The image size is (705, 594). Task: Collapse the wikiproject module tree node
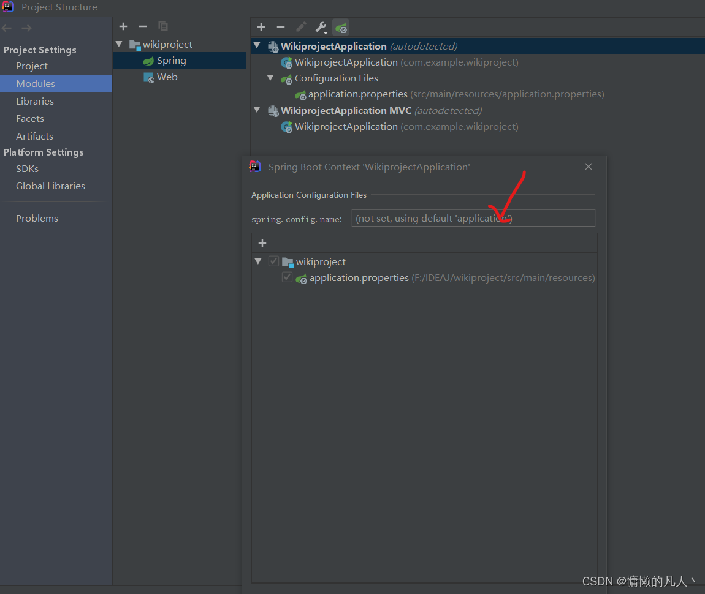(119, 44)
